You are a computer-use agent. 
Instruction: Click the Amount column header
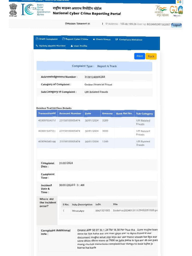pos(107,113)
